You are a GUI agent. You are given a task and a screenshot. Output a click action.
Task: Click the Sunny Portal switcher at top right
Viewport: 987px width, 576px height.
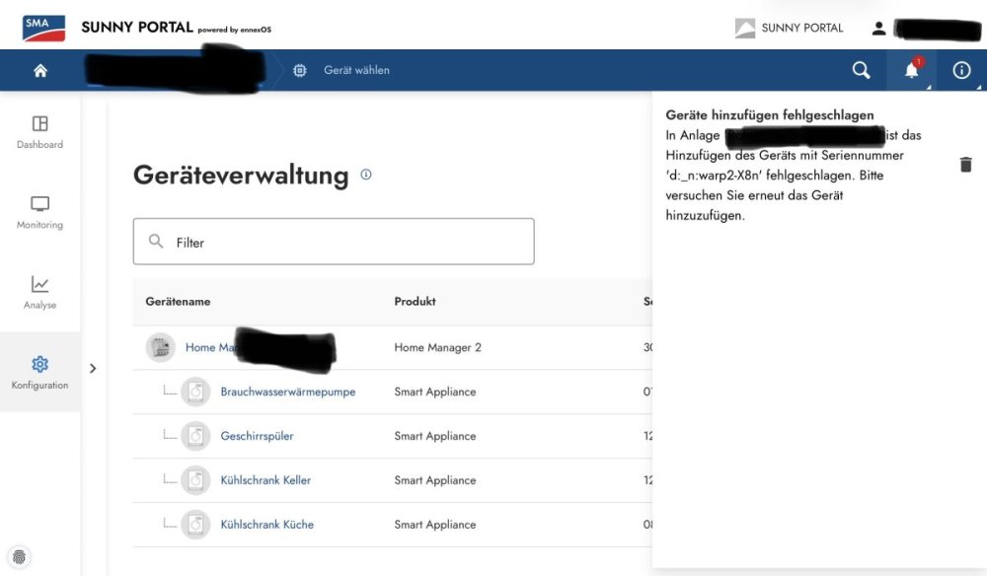click(790, 29)
